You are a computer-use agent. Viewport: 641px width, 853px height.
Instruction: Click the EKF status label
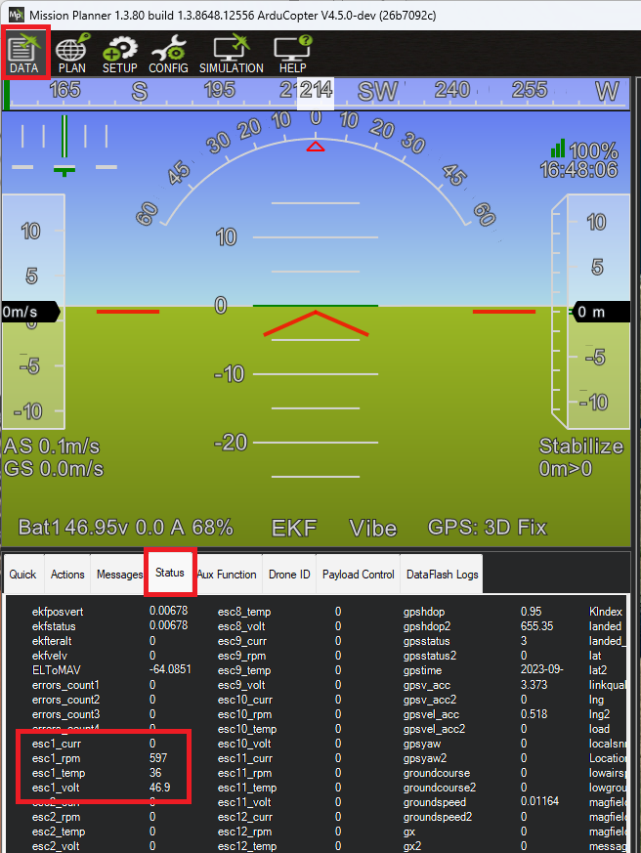click(x=294, y=528)
